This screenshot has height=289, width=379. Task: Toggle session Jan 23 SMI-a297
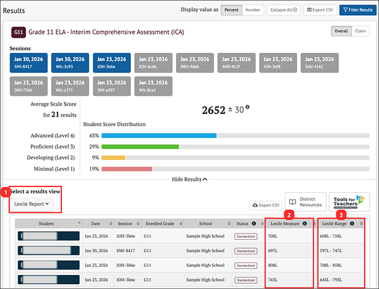click(x=112, y=86)
